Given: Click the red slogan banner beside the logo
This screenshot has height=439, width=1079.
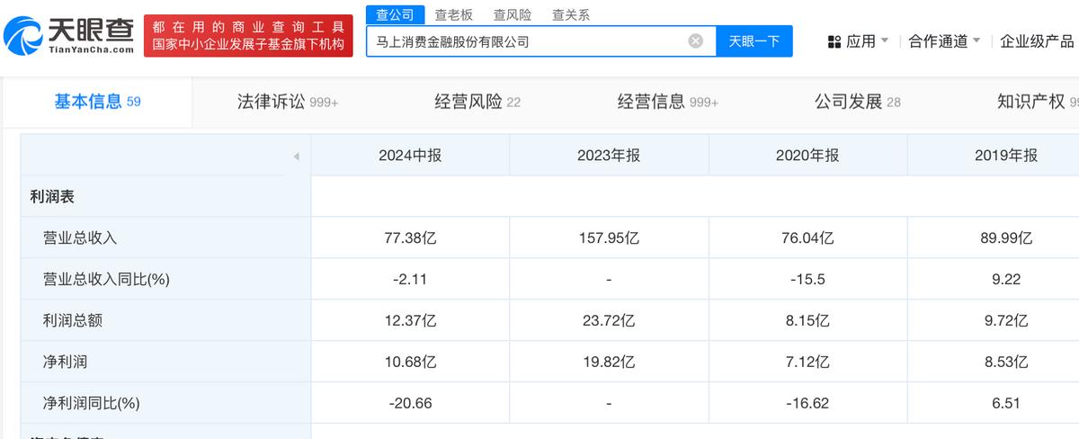Looking at the screenshot, I should click(248, 35).
